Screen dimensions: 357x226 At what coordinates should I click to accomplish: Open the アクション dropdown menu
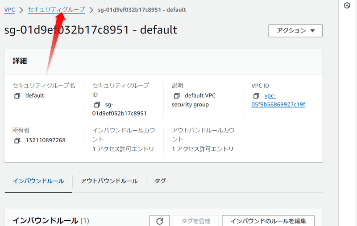tap(295, 31)
